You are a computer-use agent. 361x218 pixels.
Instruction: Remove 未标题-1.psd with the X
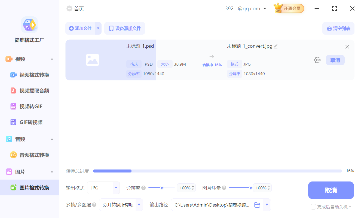point(347,47)
